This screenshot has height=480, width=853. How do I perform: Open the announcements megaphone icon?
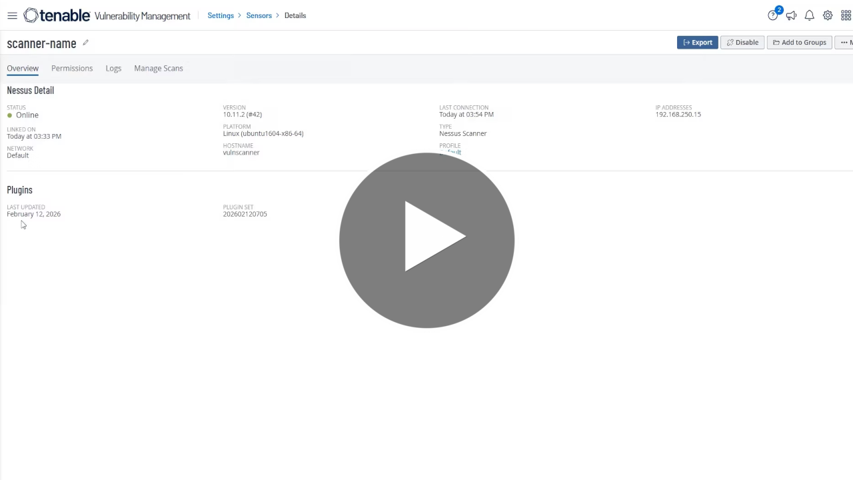791,15
